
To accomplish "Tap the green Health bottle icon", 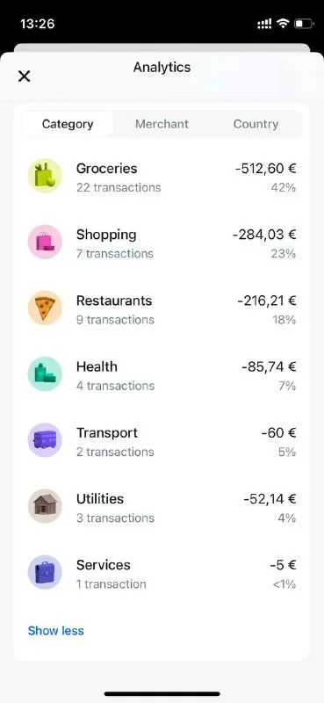I will point(45,374).
